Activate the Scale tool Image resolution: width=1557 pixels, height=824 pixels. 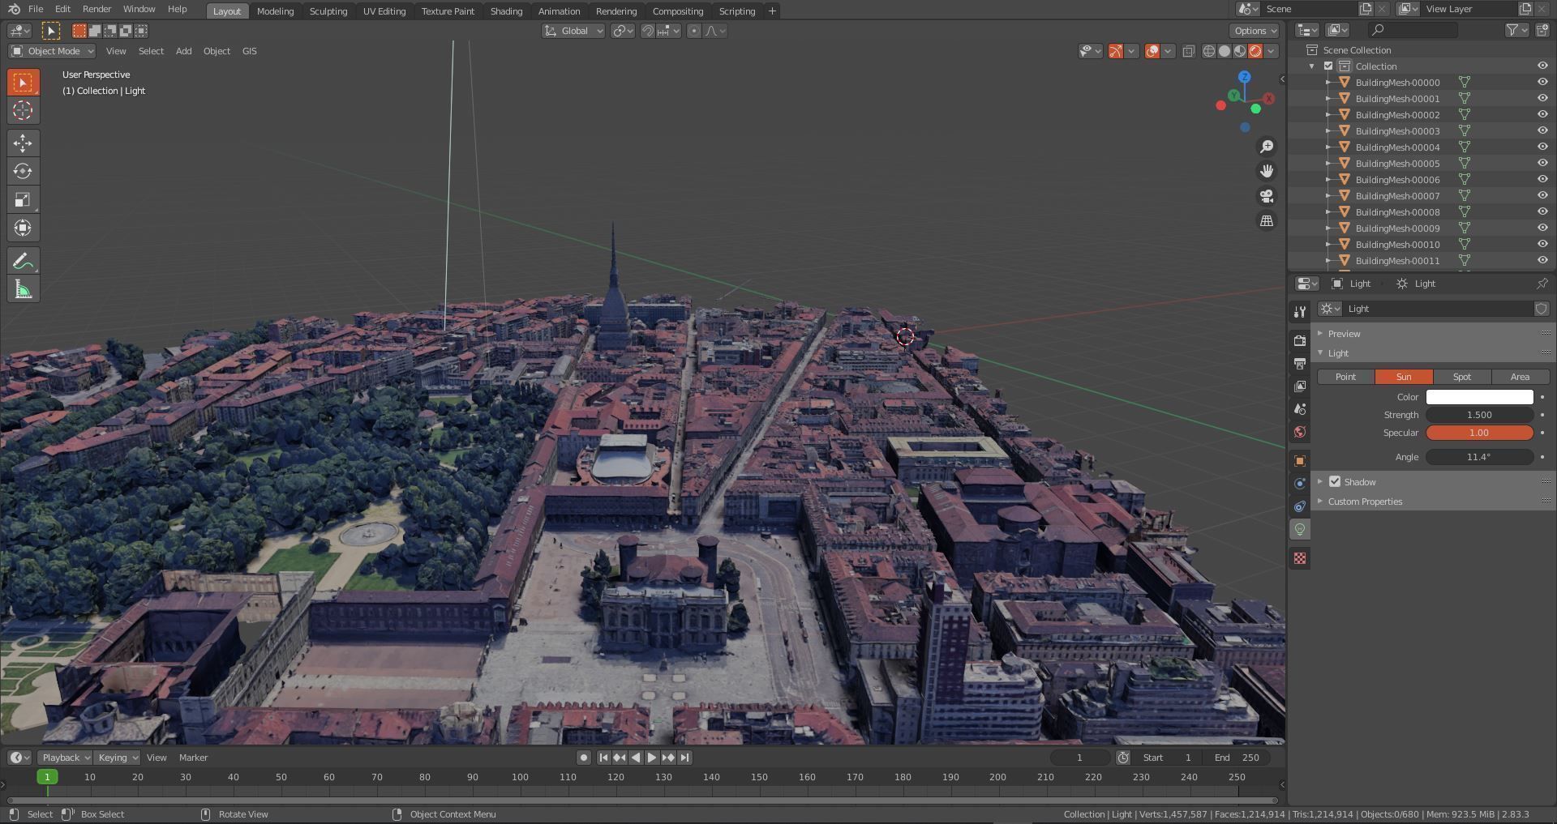coord(23,199)
